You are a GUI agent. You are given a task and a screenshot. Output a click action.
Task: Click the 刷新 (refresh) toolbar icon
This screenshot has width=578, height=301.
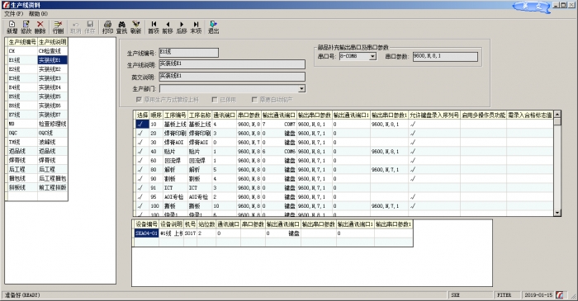click(136, 27)
